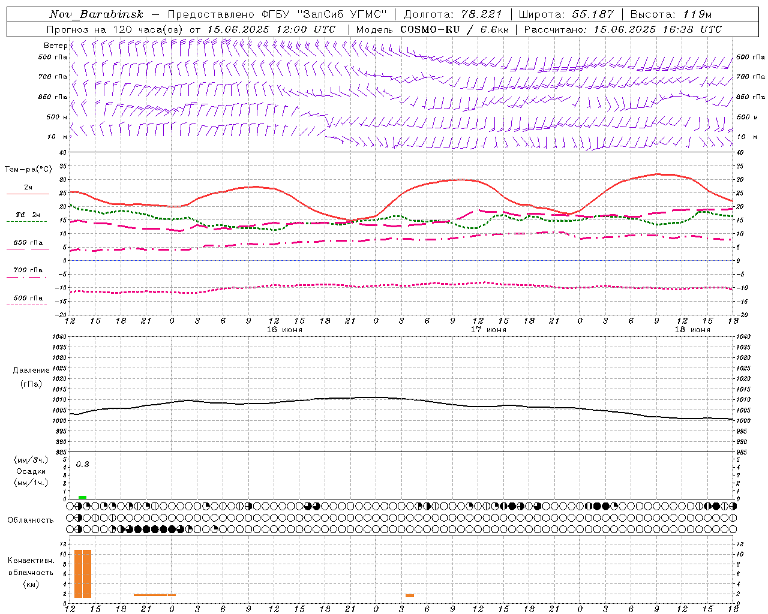
Task: Click the green precipitation bar
Action: 82,497
